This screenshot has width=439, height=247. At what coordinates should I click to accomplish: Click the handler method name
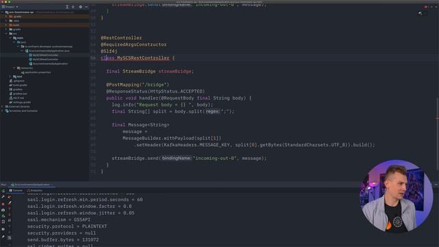click(x=149, y=98)
